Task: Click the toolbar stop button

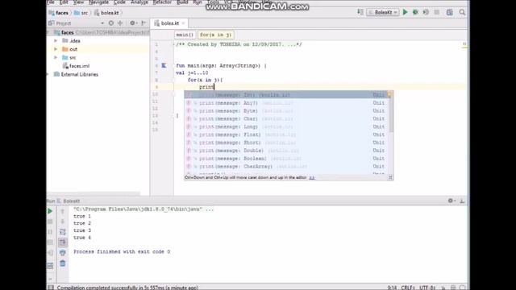Action: pyautogui.click(x=437, y=12)
